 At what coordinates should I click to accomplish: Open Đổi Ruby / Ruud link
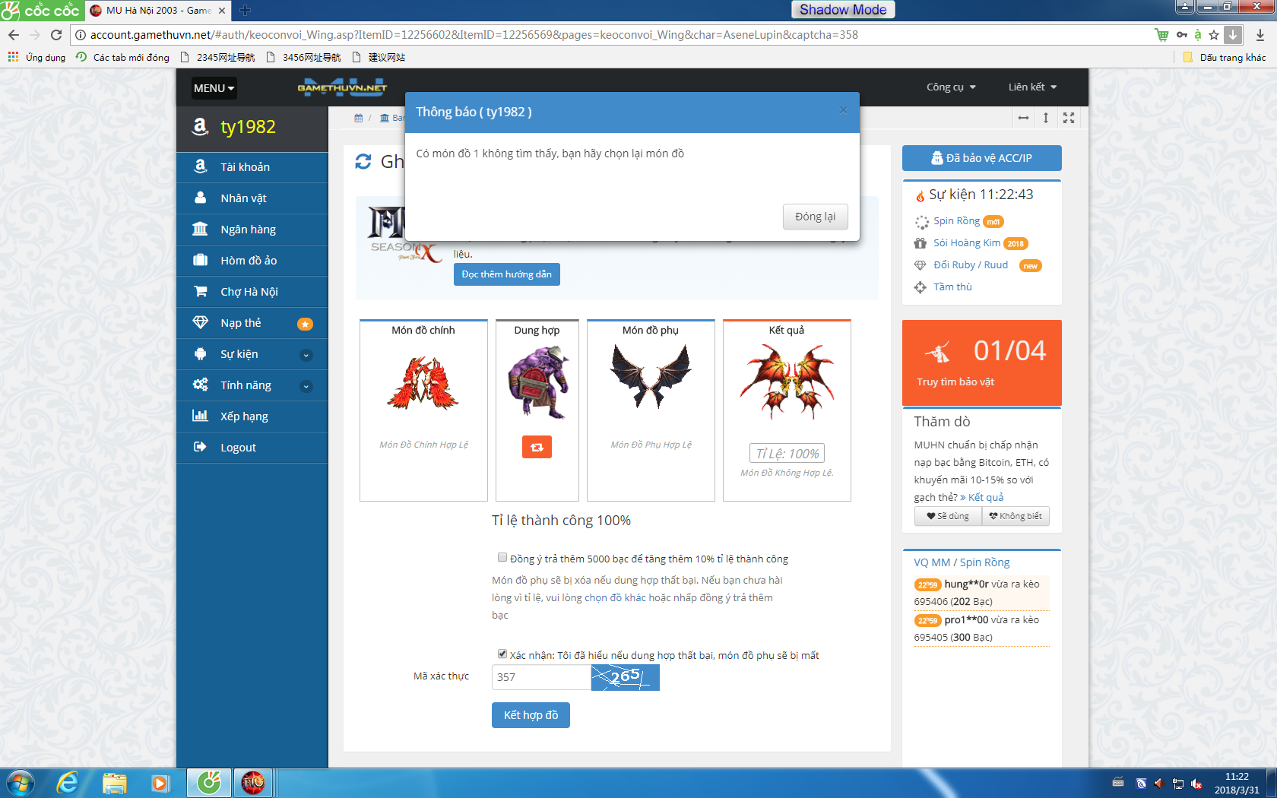(971, 265)
